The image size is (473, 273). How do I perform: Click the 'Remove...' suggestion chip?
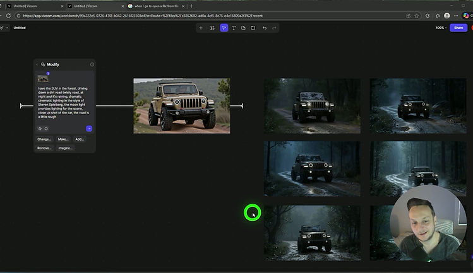pos(44,148)
